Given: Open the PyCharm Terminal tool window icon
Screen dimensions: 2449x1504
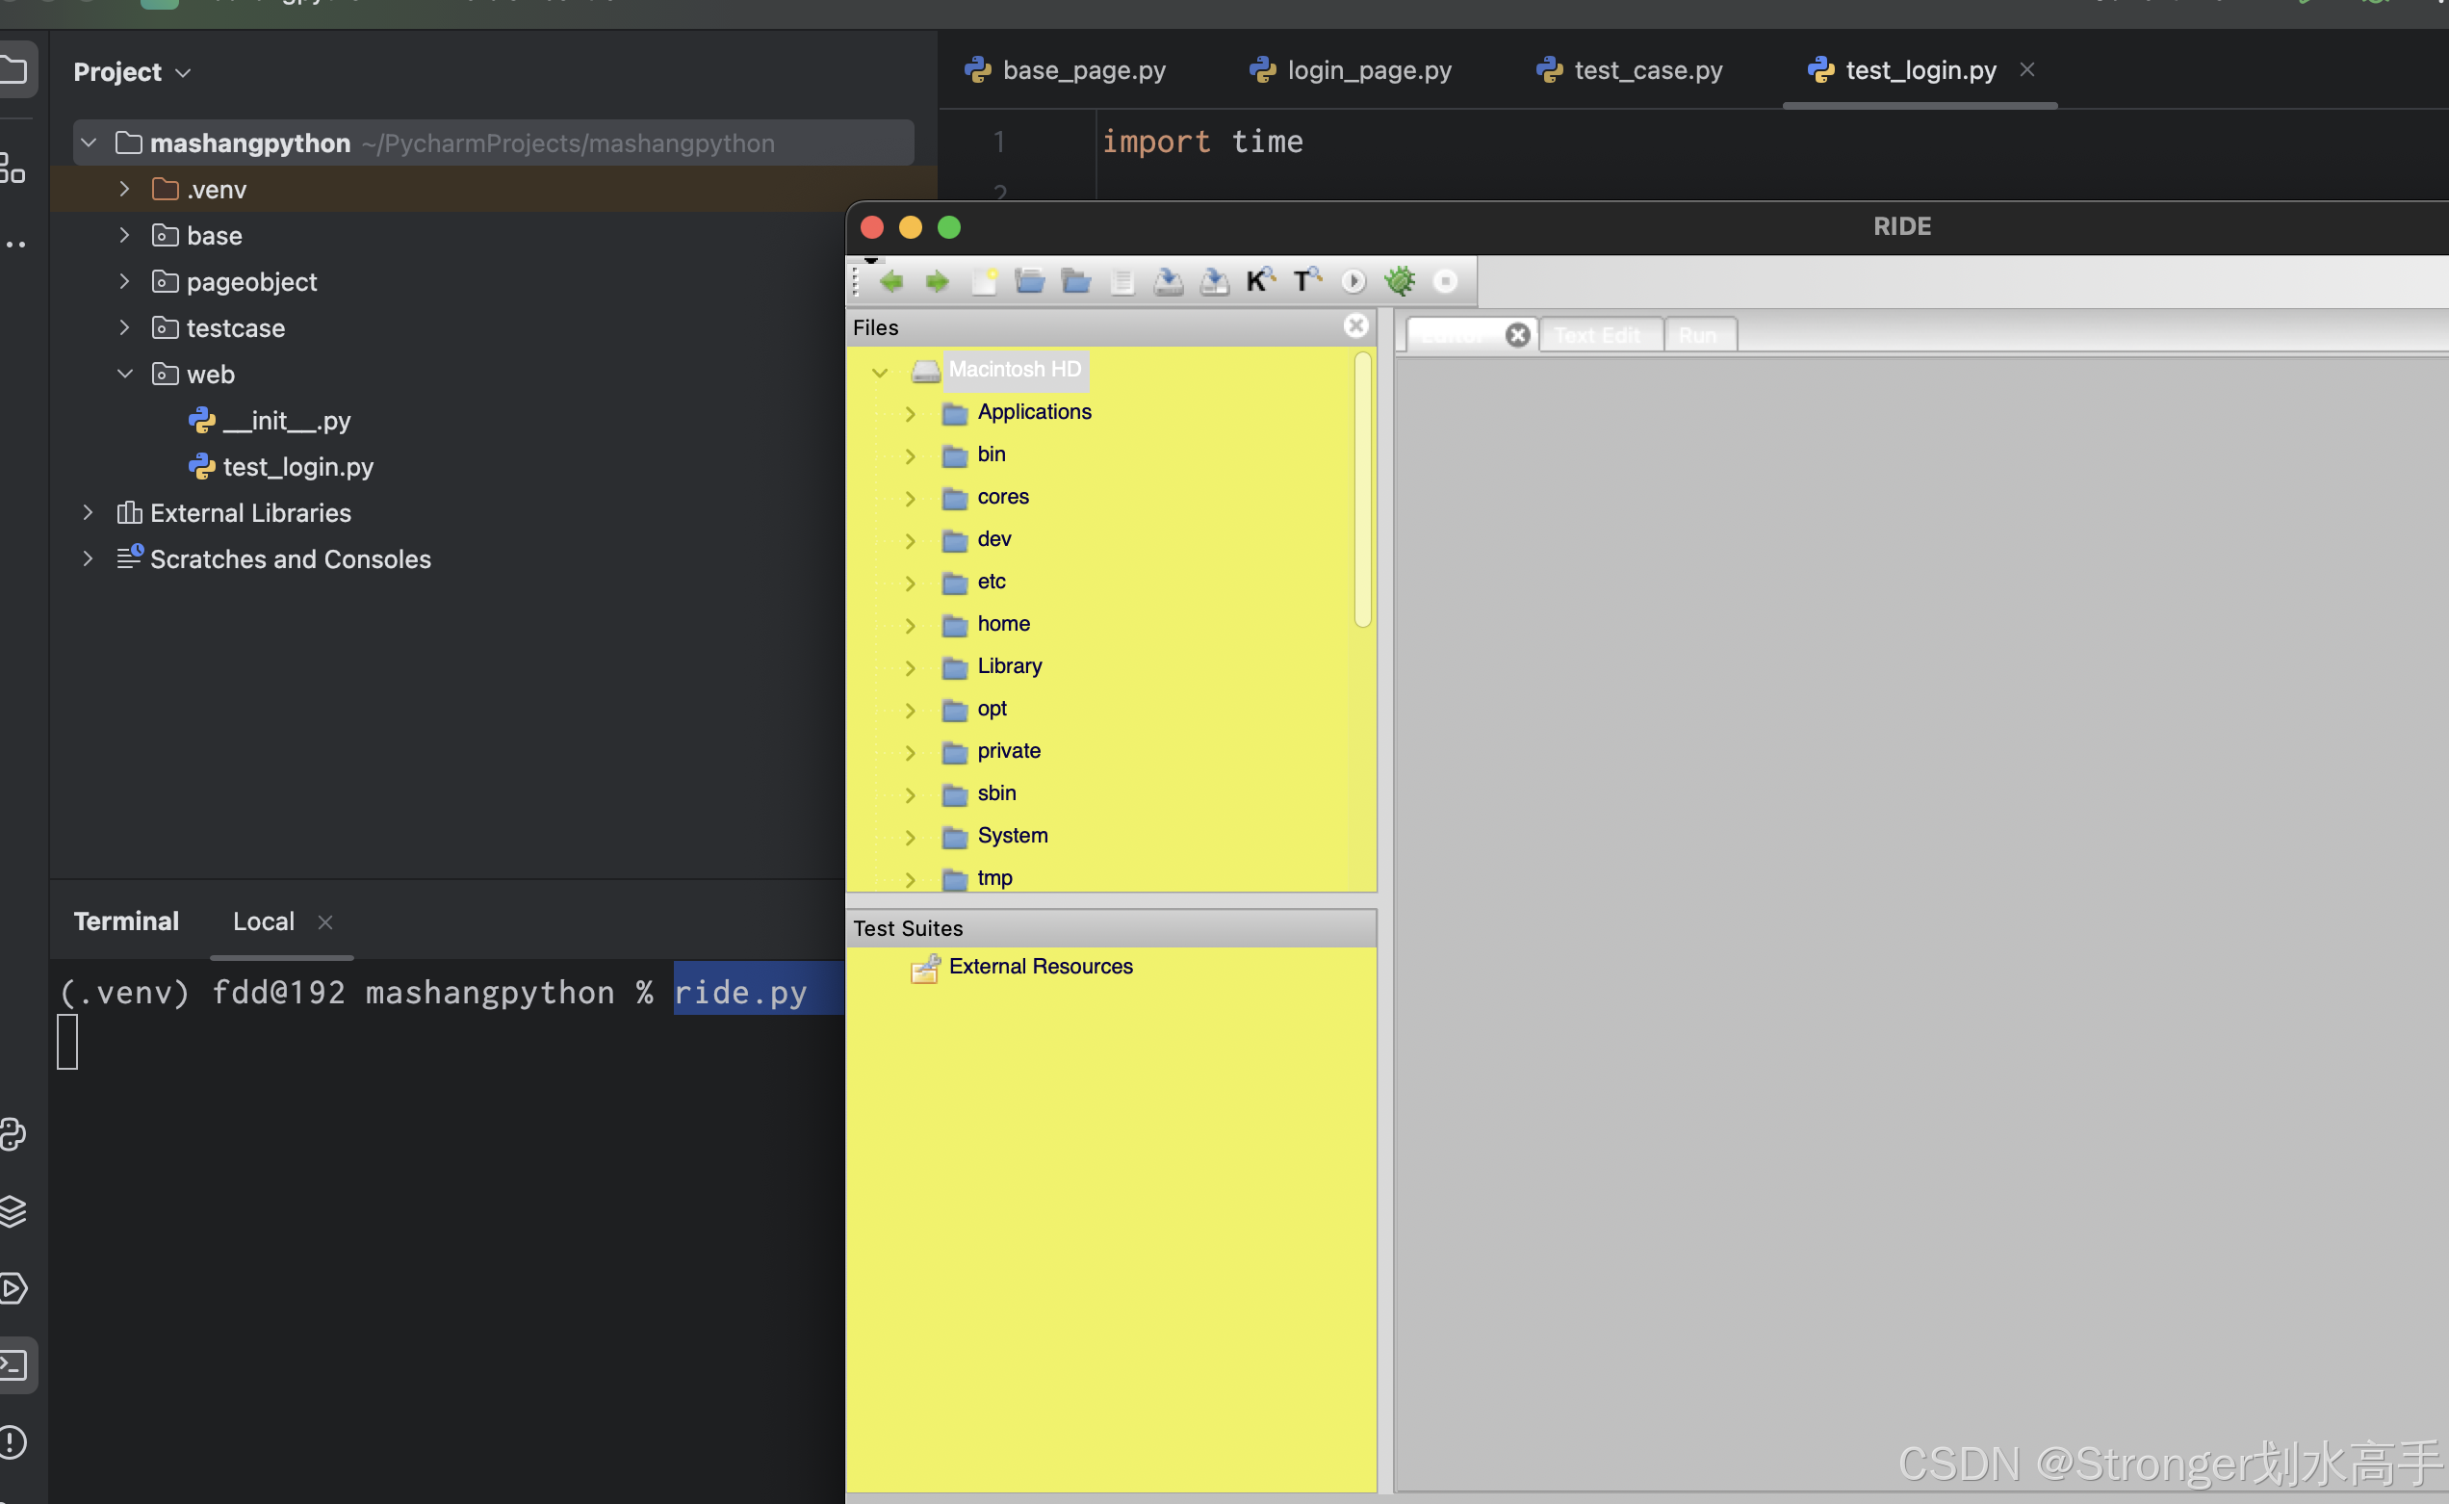Looking at the screenshot, I should pyautogui.click(x=13, y=1363).
